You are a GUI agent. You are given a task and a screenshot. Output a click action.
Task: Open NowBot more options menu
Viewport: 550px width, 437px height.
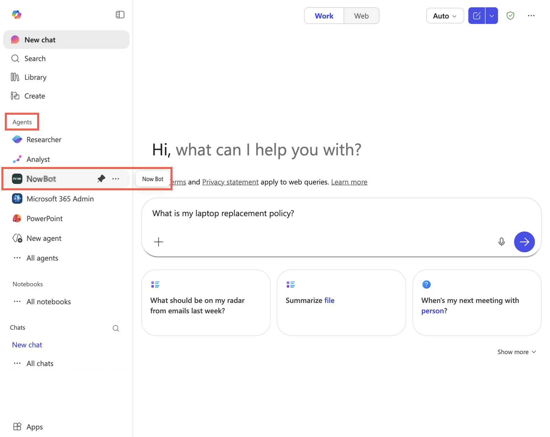(116, 179)
